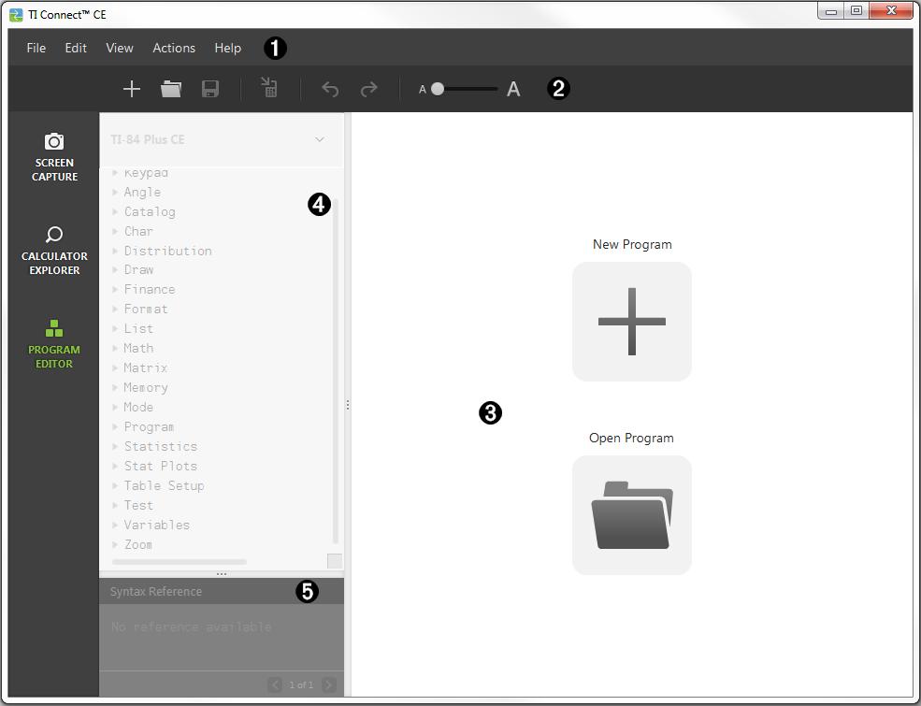Click the font size slider handle
The image size is (921, 706).
pyautogui.click(x=438, y=89)
